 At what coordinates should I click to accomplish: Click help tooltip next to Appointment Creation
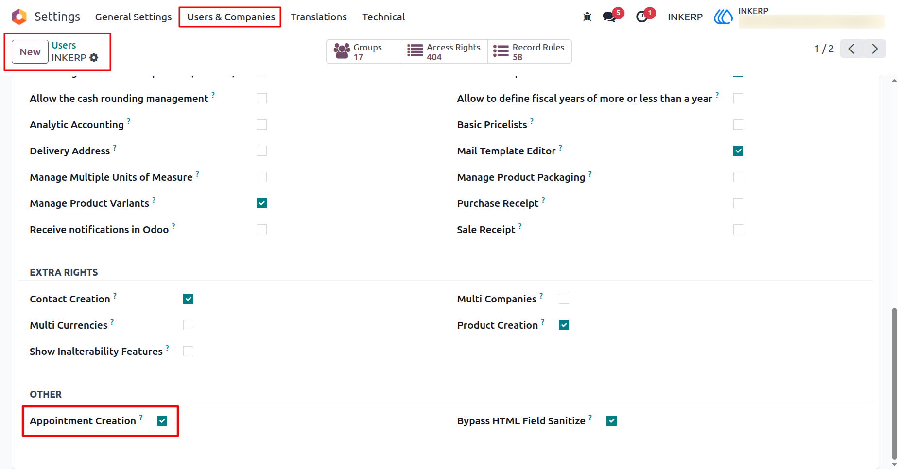(x=141, y=417)
